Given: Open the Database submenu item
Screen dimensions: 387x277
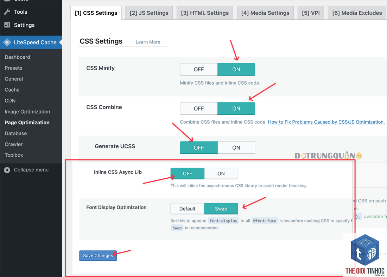Looking at the screenshot, I should (x=15, y=133).
